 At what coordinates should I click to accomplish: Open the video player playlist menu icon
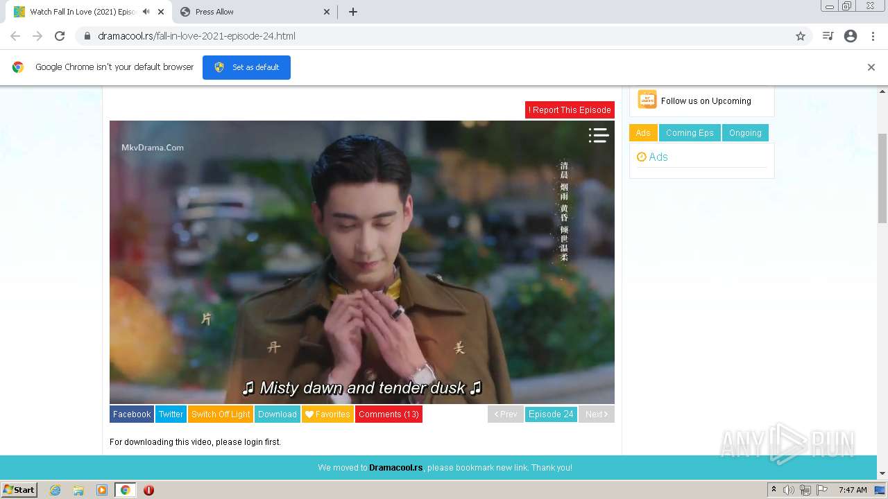point(598,135)
